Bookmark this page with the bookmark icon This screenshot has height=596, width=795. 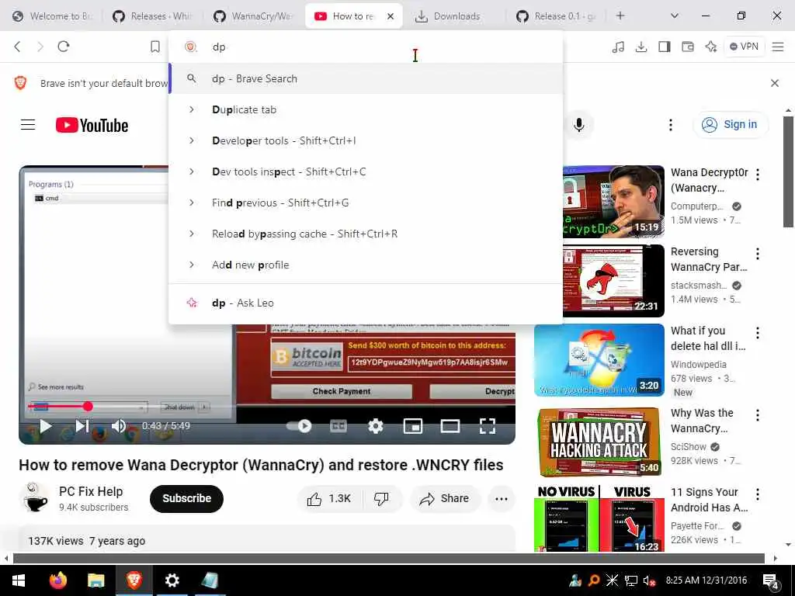tap(155, 47)
